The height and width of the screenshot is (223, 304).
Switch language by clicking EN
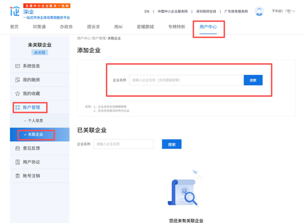147,12
